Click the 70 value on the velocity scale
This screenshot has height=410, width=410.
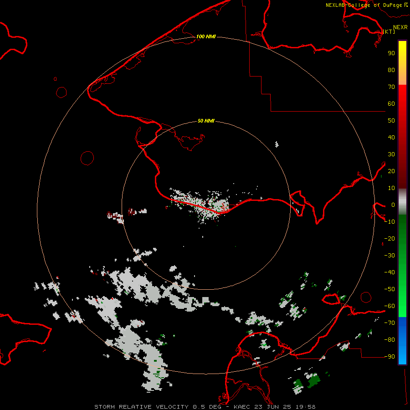pos(391,87)
